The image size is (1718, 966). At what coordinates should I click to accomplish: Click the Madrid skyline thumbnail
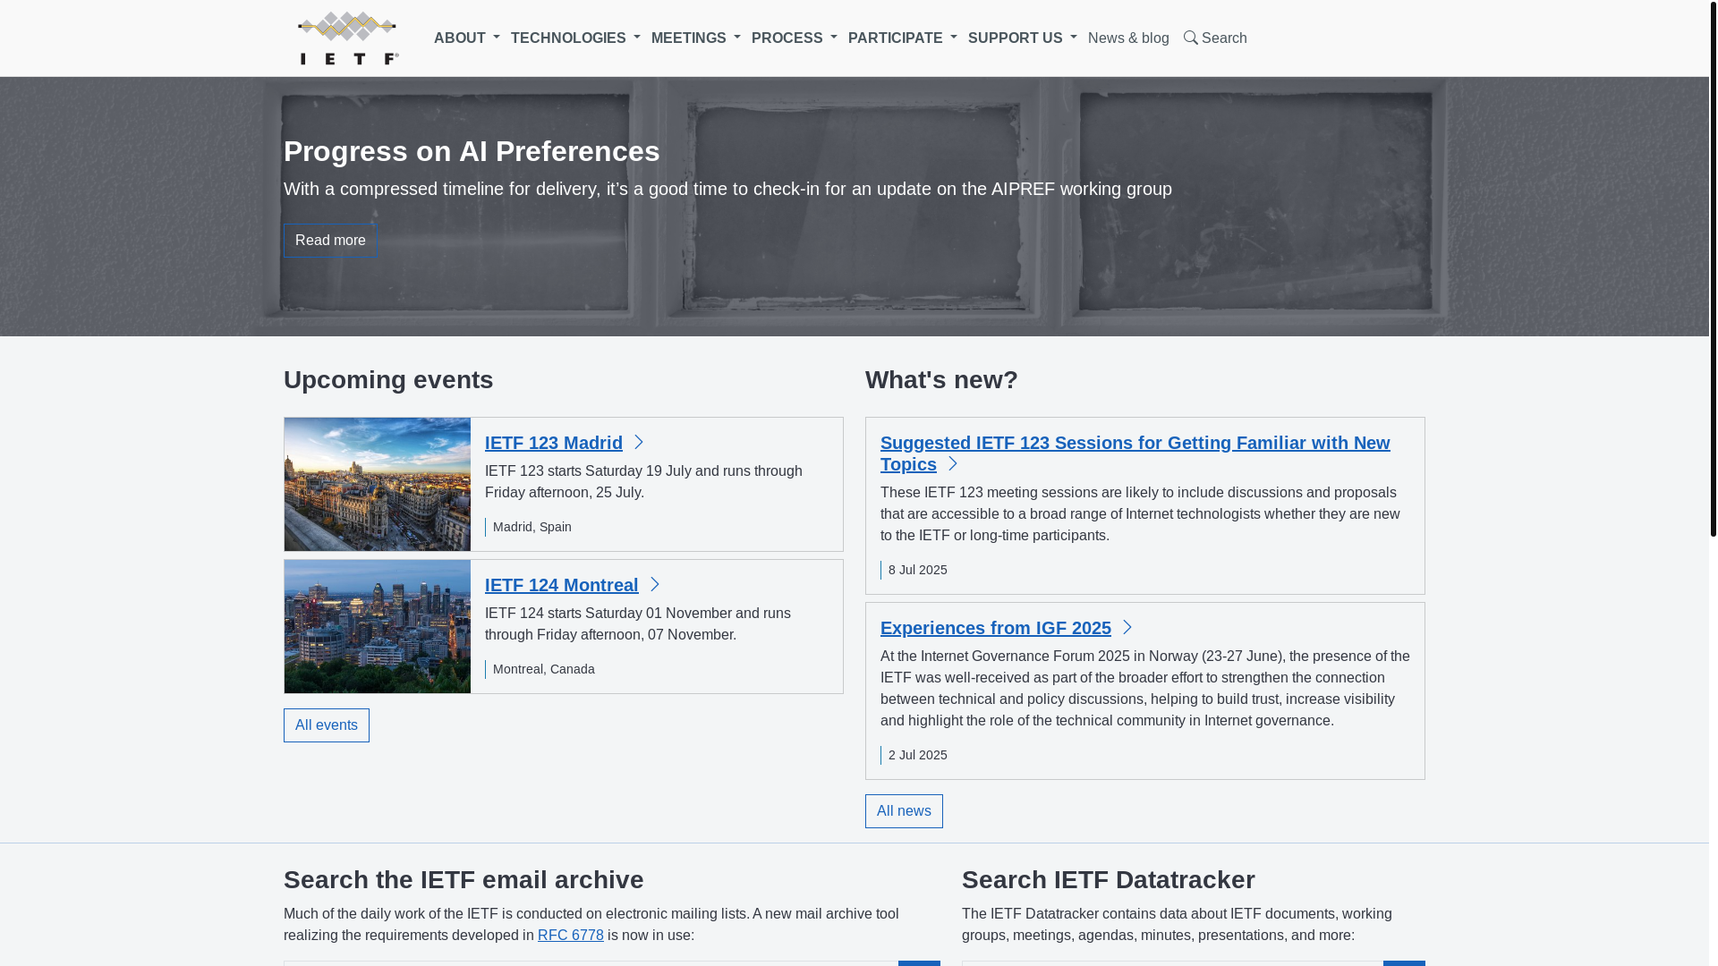click(378, 484)
